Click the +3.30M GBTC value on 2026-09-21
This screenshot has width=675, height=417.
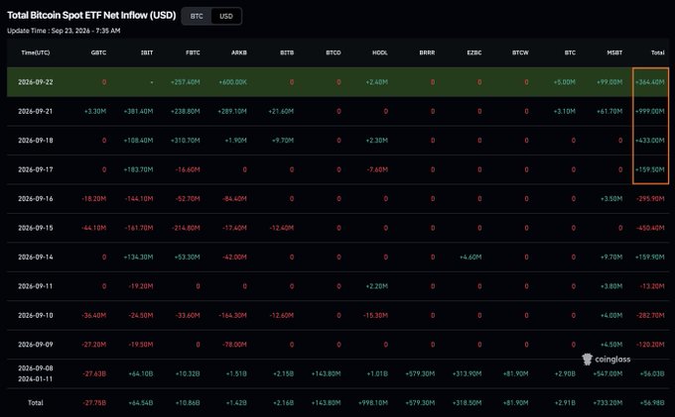coord(94,111)
